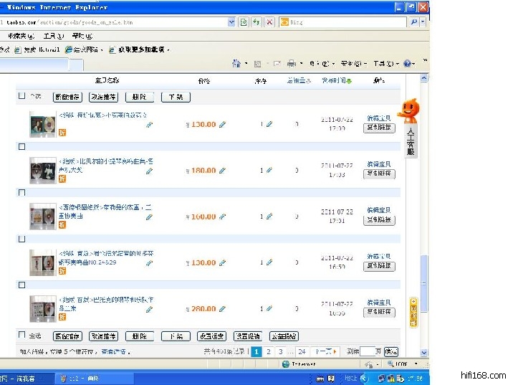Screen dimensions: 513x385
Task: Click the Print icon in the toolbar
Action: 292,64
